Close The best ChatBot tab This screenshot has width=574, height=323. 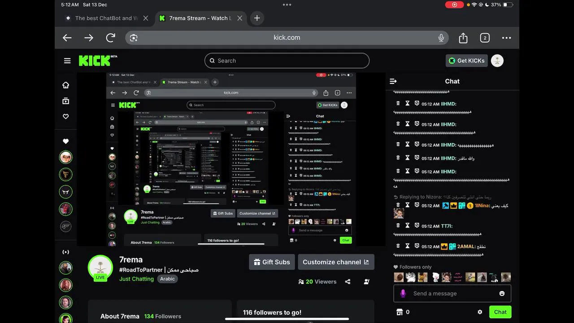(x=145, y=18)
